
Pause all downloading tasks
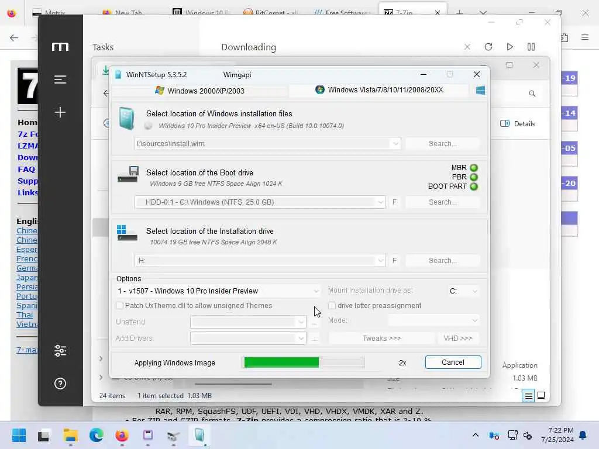(531, 47)
